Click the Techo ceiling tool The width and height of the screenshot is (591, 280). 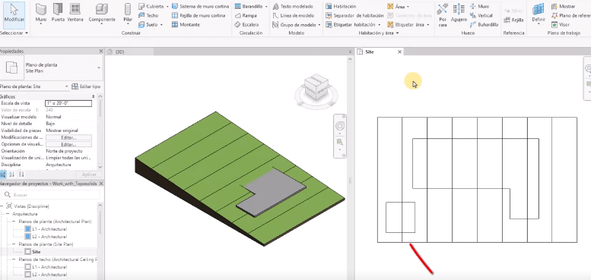click(x=148, y=15)
